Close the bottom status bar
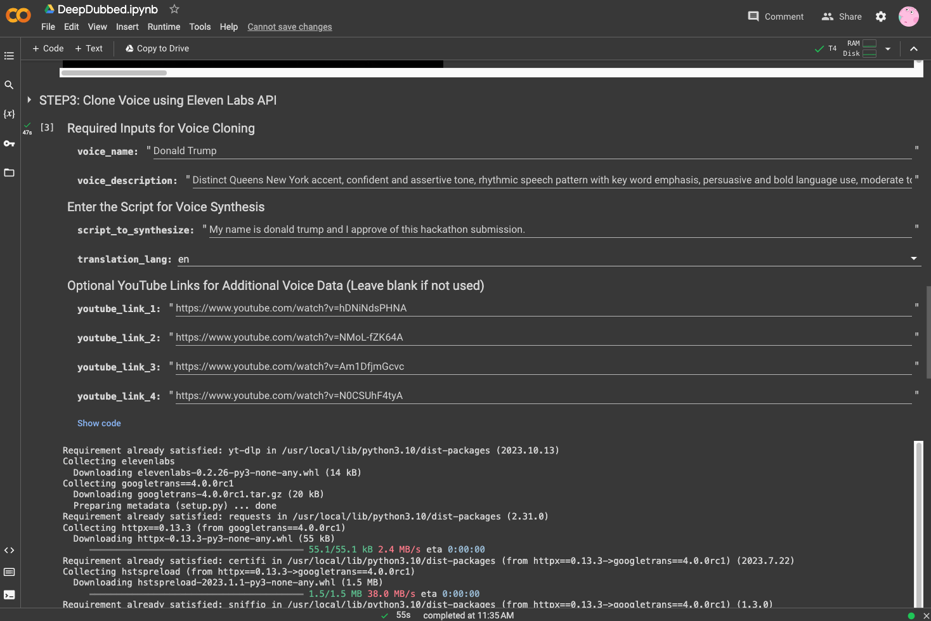The width and height of the screenshot is (931, 621). click(x=926, y=615)
